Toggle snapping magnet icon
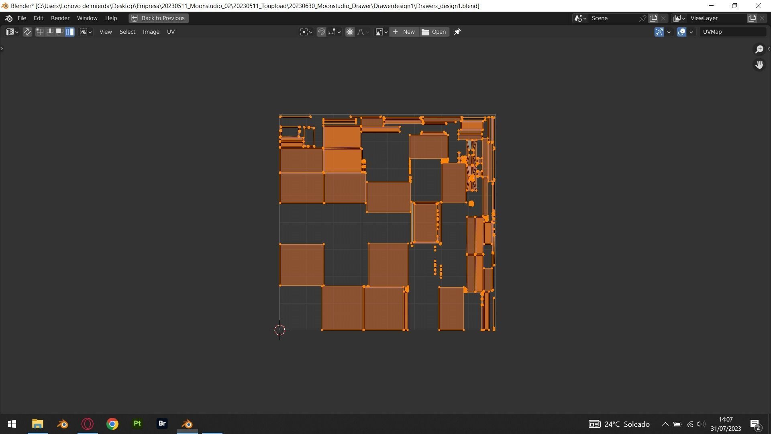The height and width of the screenshot is (434, 771). 321,32
